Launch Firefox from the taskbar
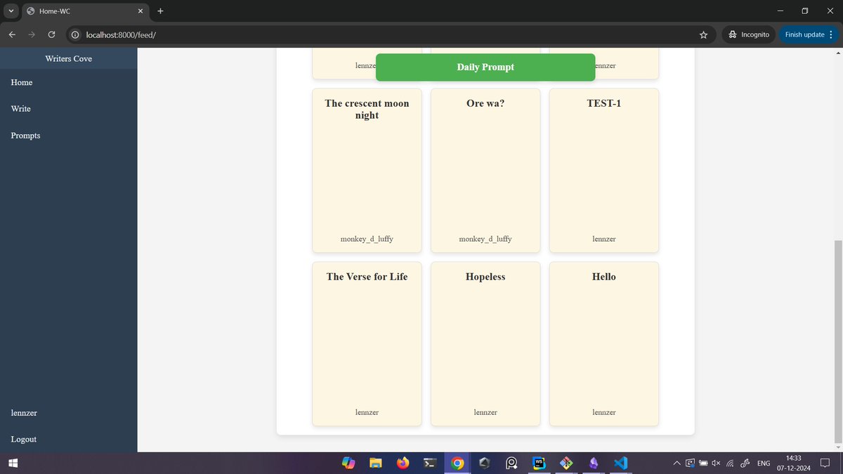843x474 pixels. click(x=403, y=463)
